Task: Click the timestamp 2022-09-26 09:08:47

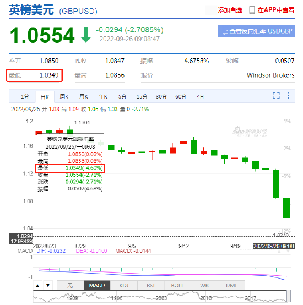Action: click(x=129, y=39)
